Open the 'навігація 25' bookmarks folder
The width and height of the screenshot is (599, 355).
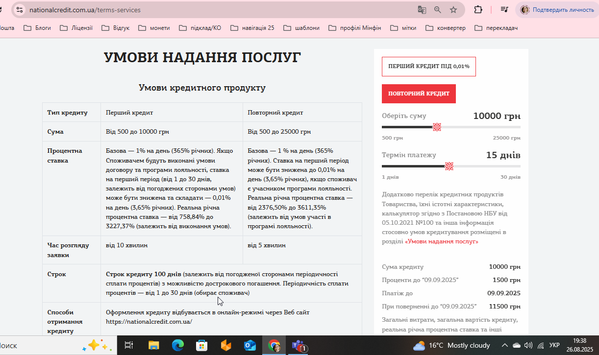pos(252,28)
